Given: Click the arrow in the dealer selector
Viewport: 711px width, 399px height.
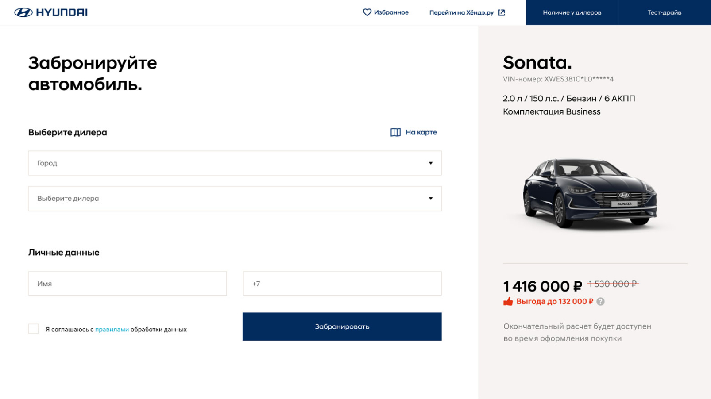Looking at the screenshot, I should pos(430,199).
